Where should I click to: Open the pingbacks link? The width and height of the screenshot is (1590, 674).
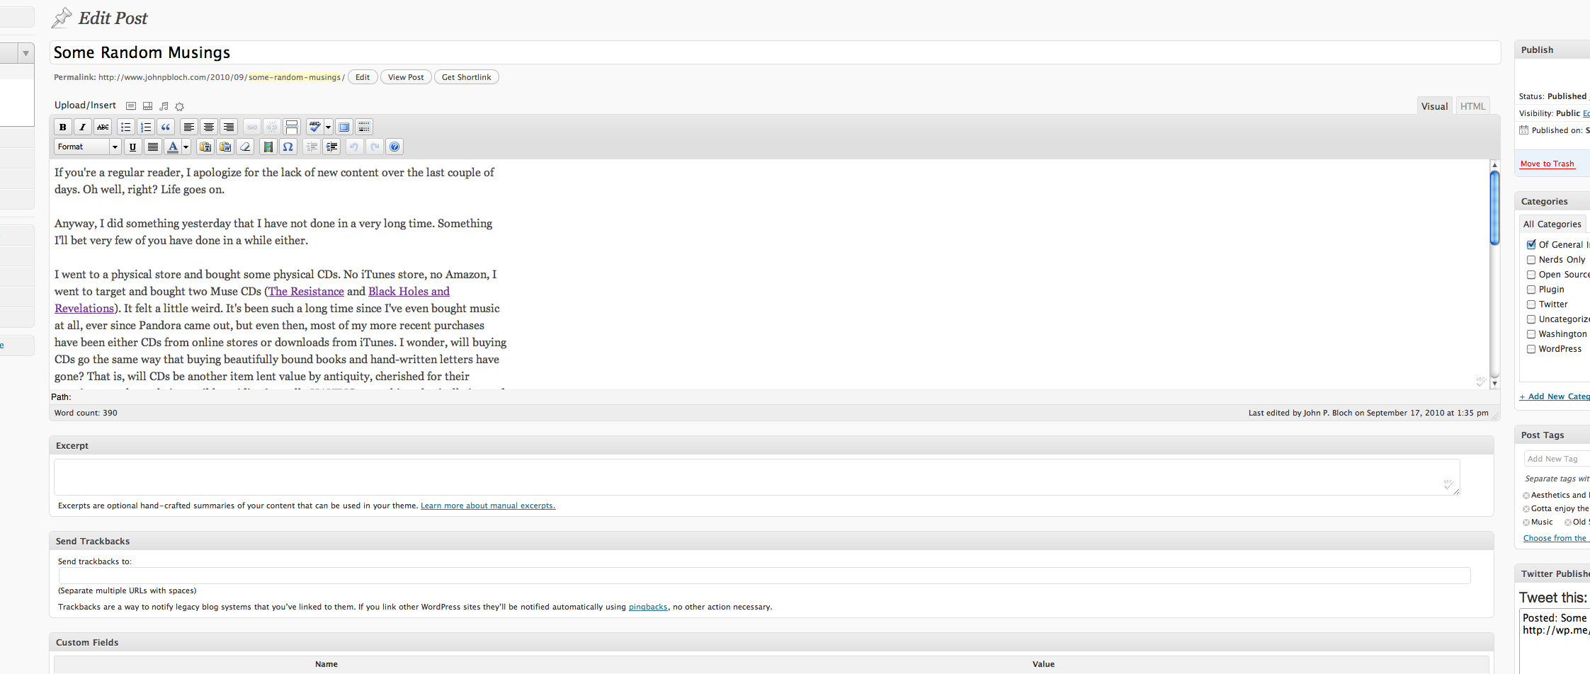[x=648, y=607]
